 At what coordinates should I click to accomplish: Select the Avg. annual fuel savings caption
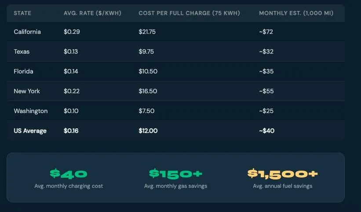[282, 186]
